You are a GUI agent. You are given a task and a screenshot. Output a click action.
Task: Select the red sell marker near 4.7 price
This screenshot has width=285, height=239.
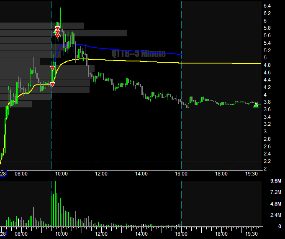[52, 68]
